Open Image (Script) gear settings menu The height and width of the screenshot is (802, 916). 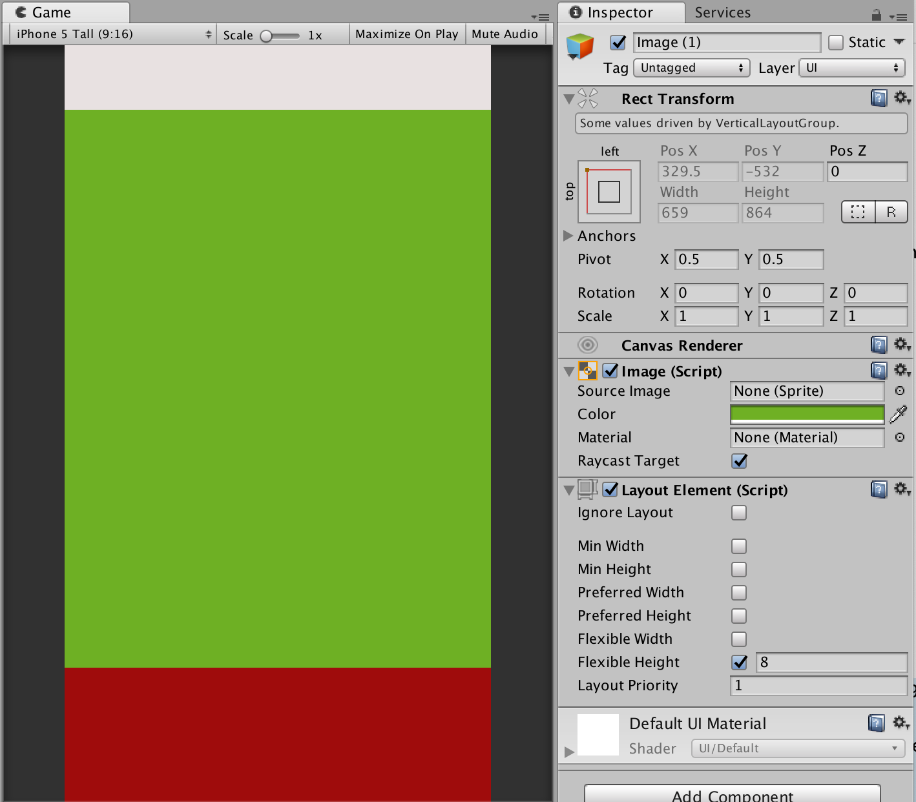pyautogui.click(x=902, y=371)
